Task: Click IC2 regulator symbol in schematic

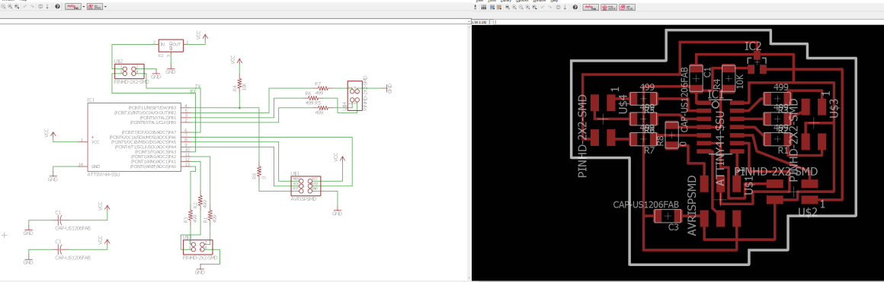Action: coord(171,46)
